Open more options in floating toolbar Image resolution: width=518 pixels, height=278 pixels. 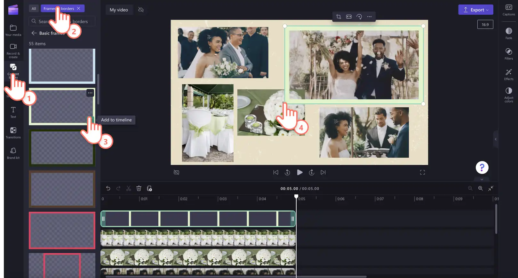coord(369,17)
